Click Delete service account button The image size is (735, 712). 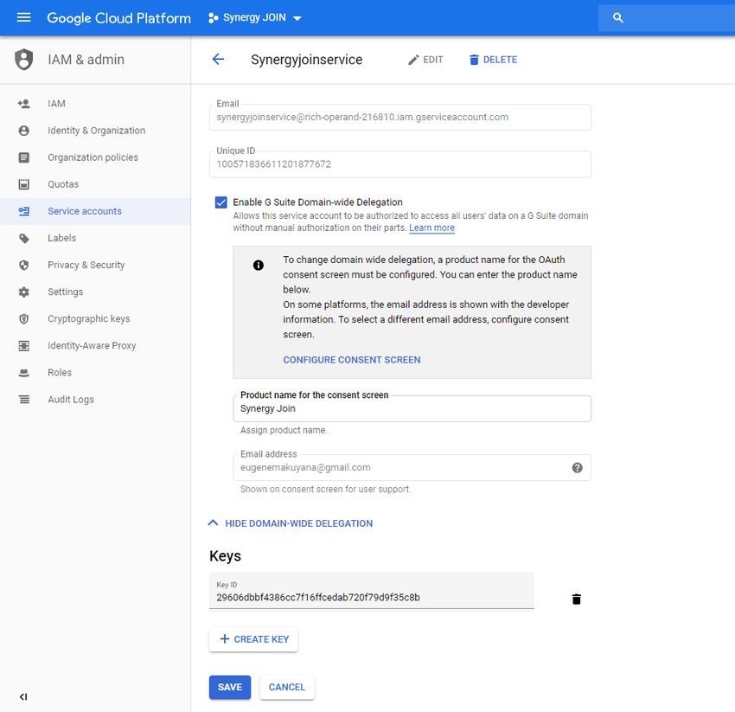pyautogui.click(x=493, y=60)
